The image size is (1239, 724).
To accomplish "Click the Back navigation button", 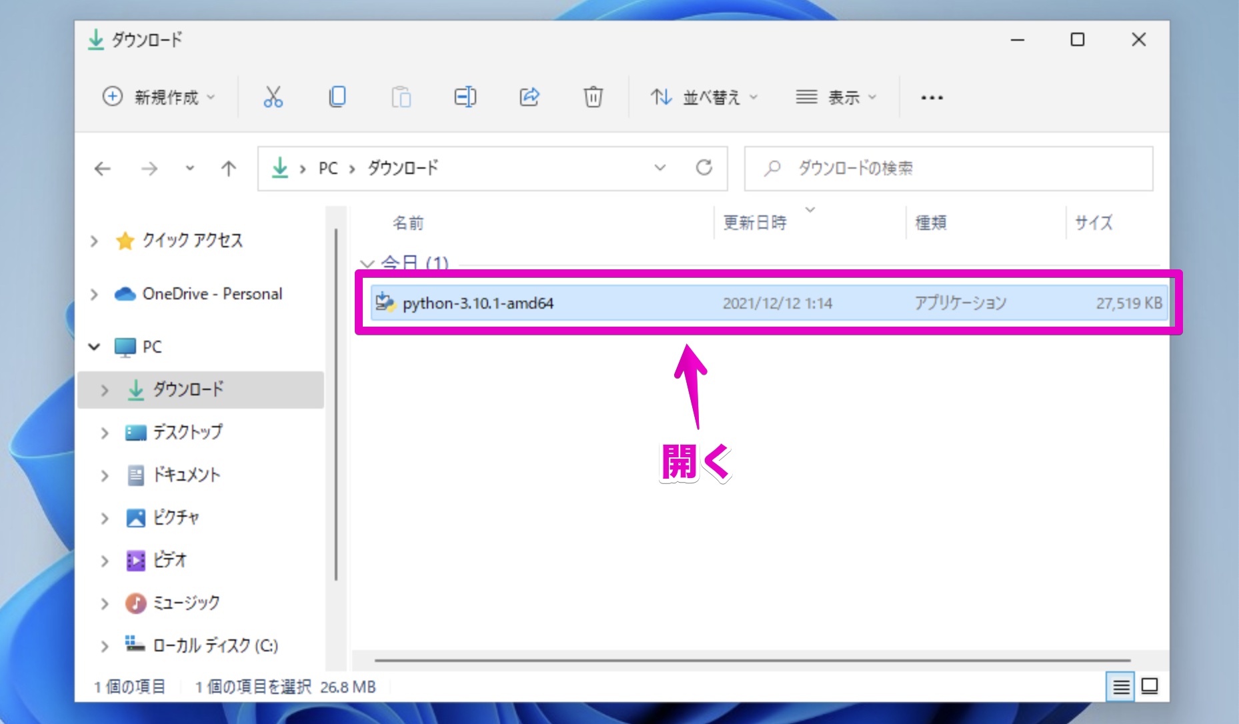I will click(x=102, y=168).
